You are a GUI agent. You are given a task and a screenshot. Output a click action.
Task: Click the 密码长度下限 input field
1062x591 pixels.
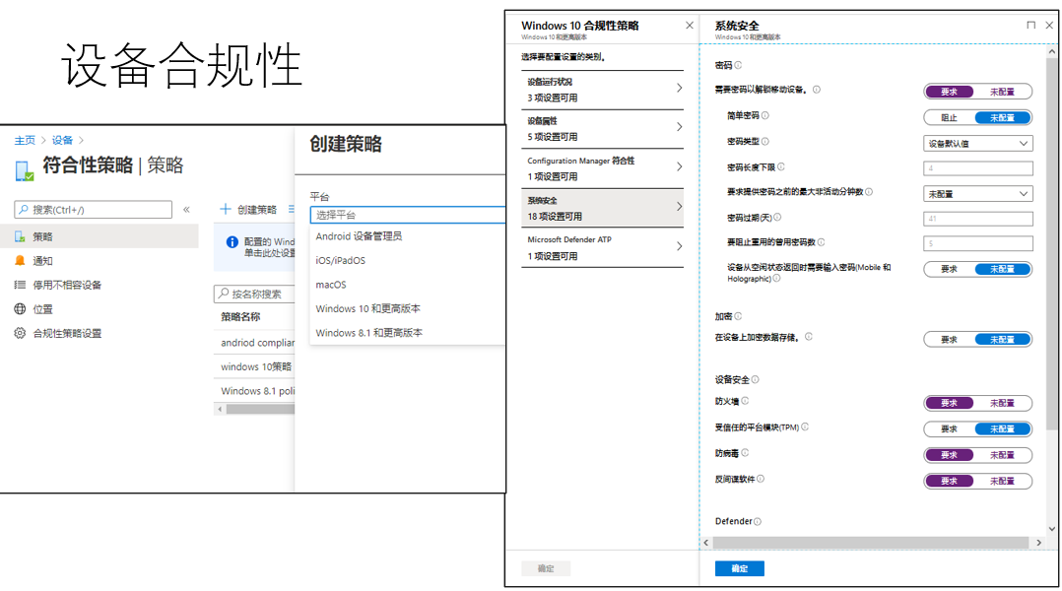pos(977,168)
